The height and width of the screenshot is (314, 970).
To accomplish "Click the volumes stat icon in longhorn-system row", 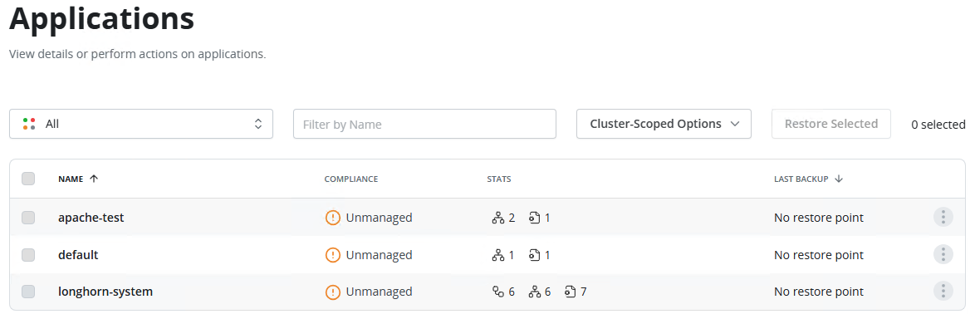I will point(498,292).
